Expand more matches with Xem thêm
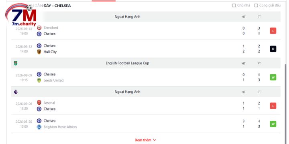The width and height of the screenshot is (289, 144). pyautogui.click(x=145, y=140)
